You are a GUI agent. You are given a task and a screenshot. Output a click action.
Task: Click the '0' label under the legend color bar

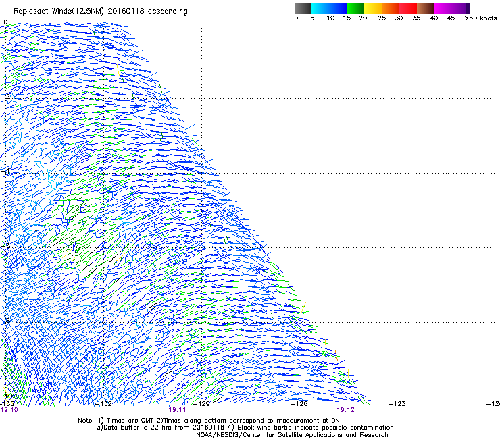click(296, 18)
